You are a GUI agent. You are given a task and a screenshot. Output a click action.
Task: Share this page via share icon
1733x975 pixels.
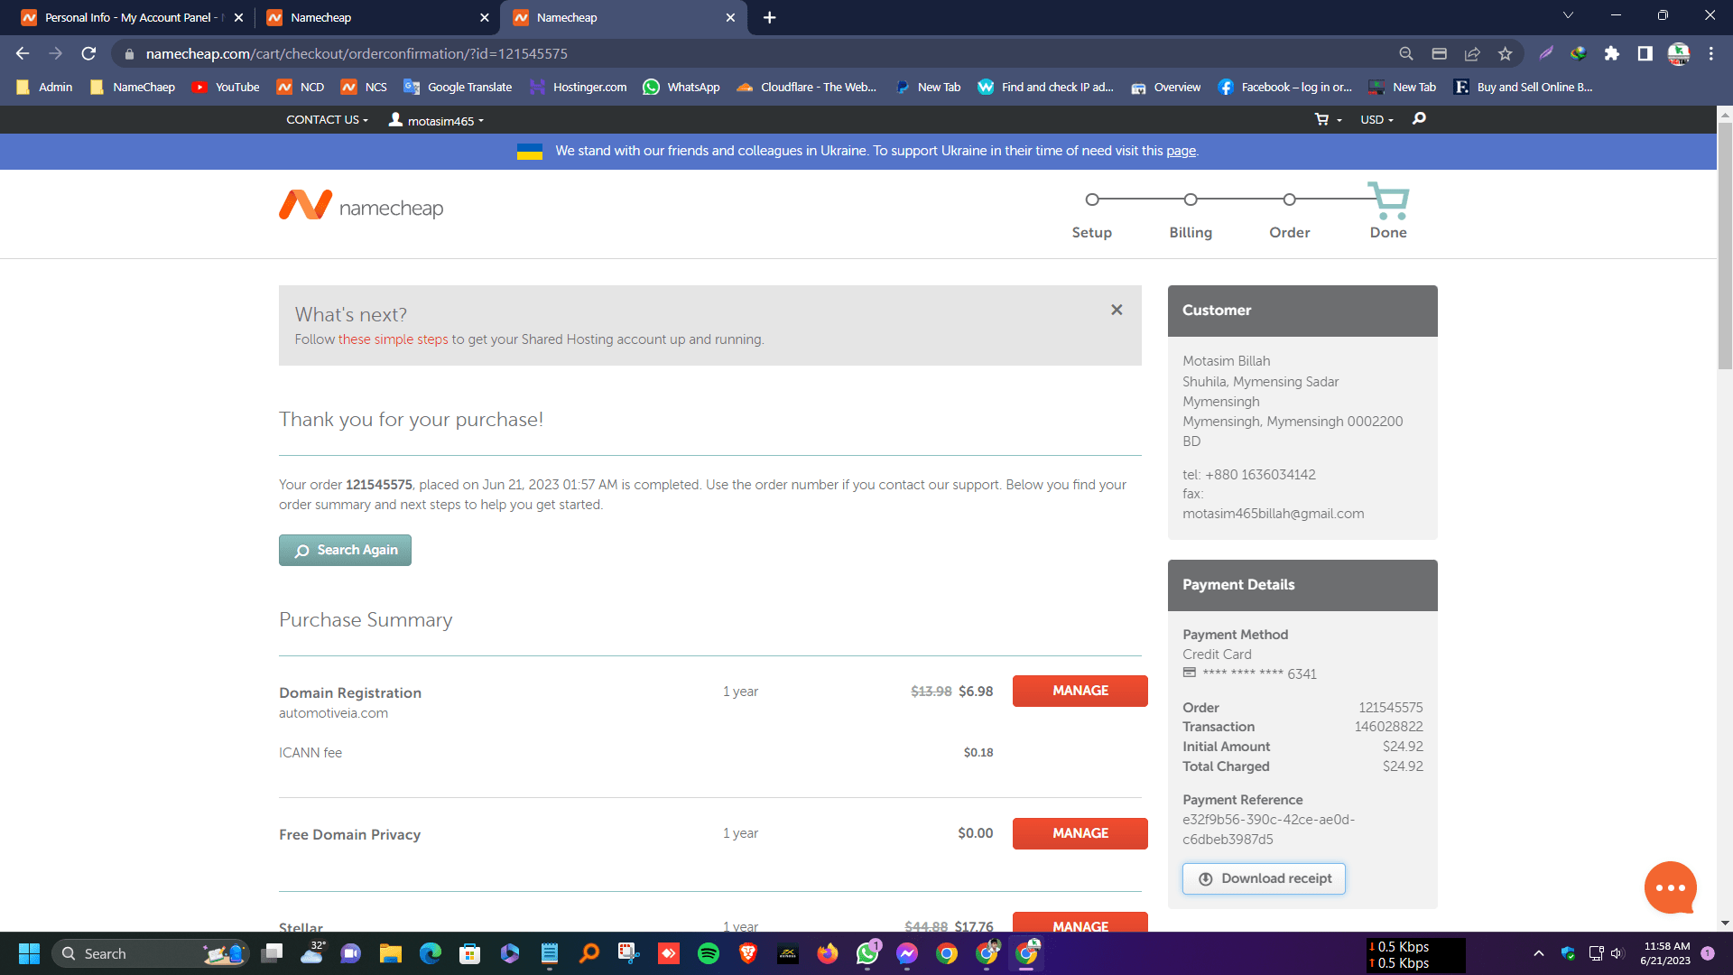[x=1472, y=53]
